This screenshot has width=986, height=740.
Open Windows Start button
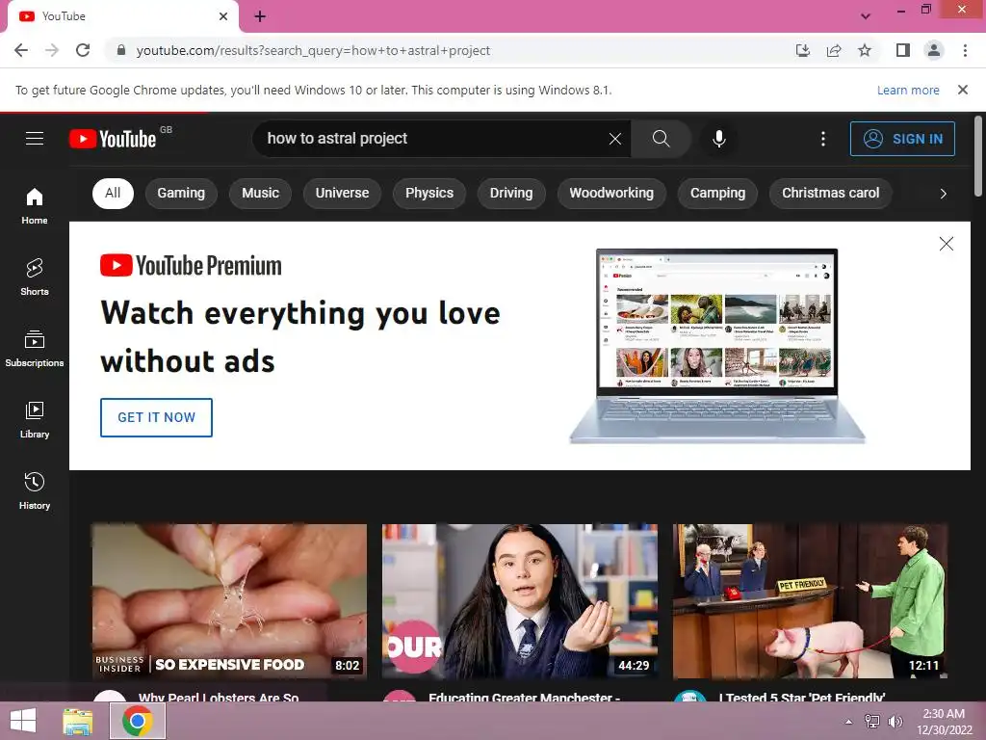[x=23, y=721]
